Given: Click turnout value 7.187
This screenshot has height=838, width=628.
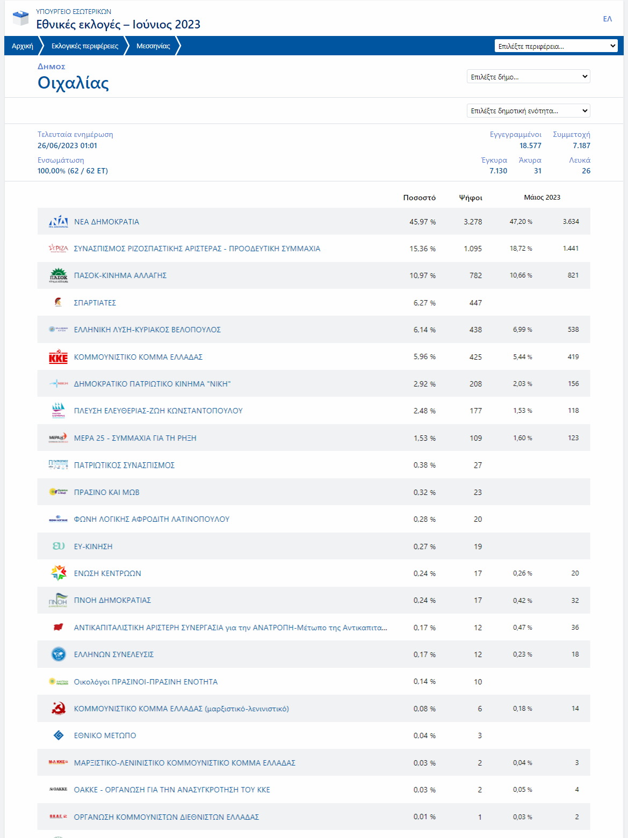Looking at the screenshot, I should (x=581, y=145).
